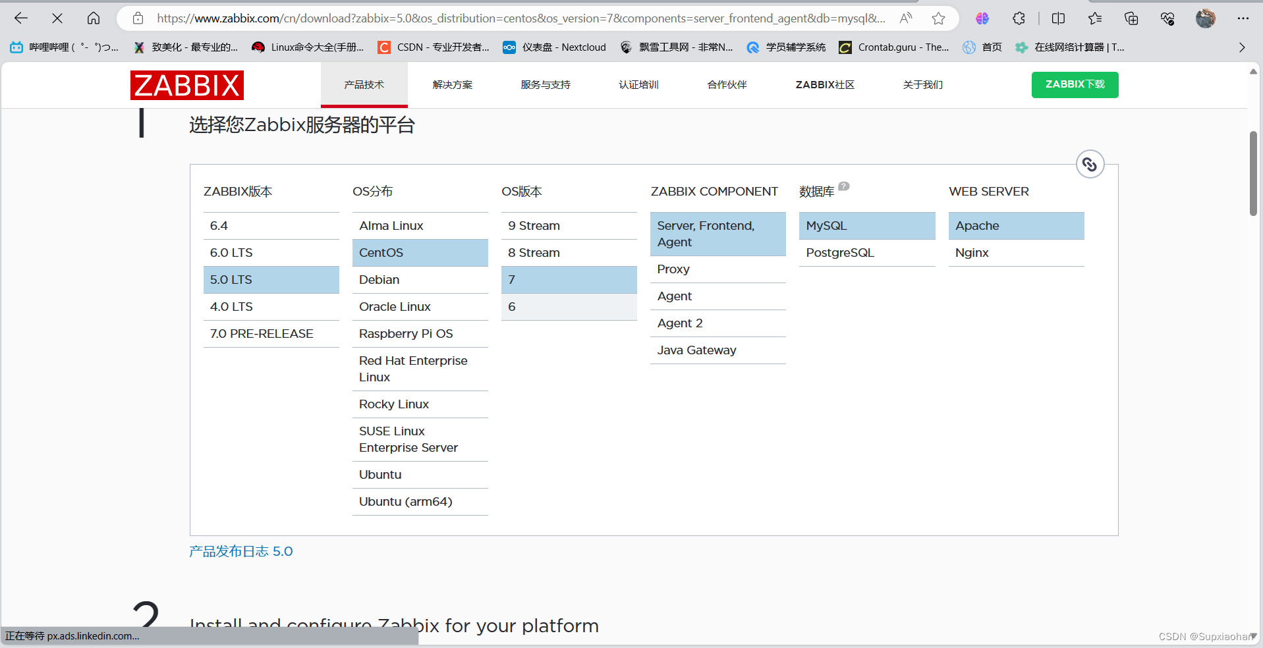Open 认证培训 navigation menu
This screenshot has width=1263, height=648.
[x=638, y=85]
